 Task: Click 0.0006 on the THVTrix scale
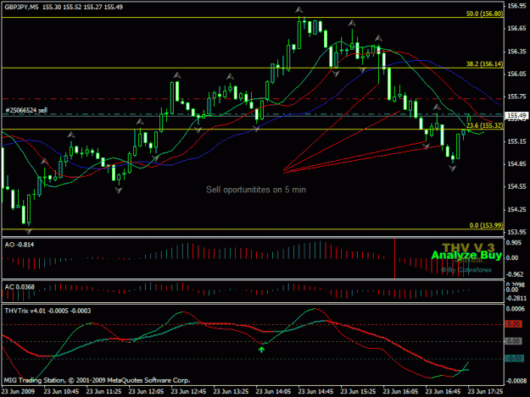[x=516, y=309]
